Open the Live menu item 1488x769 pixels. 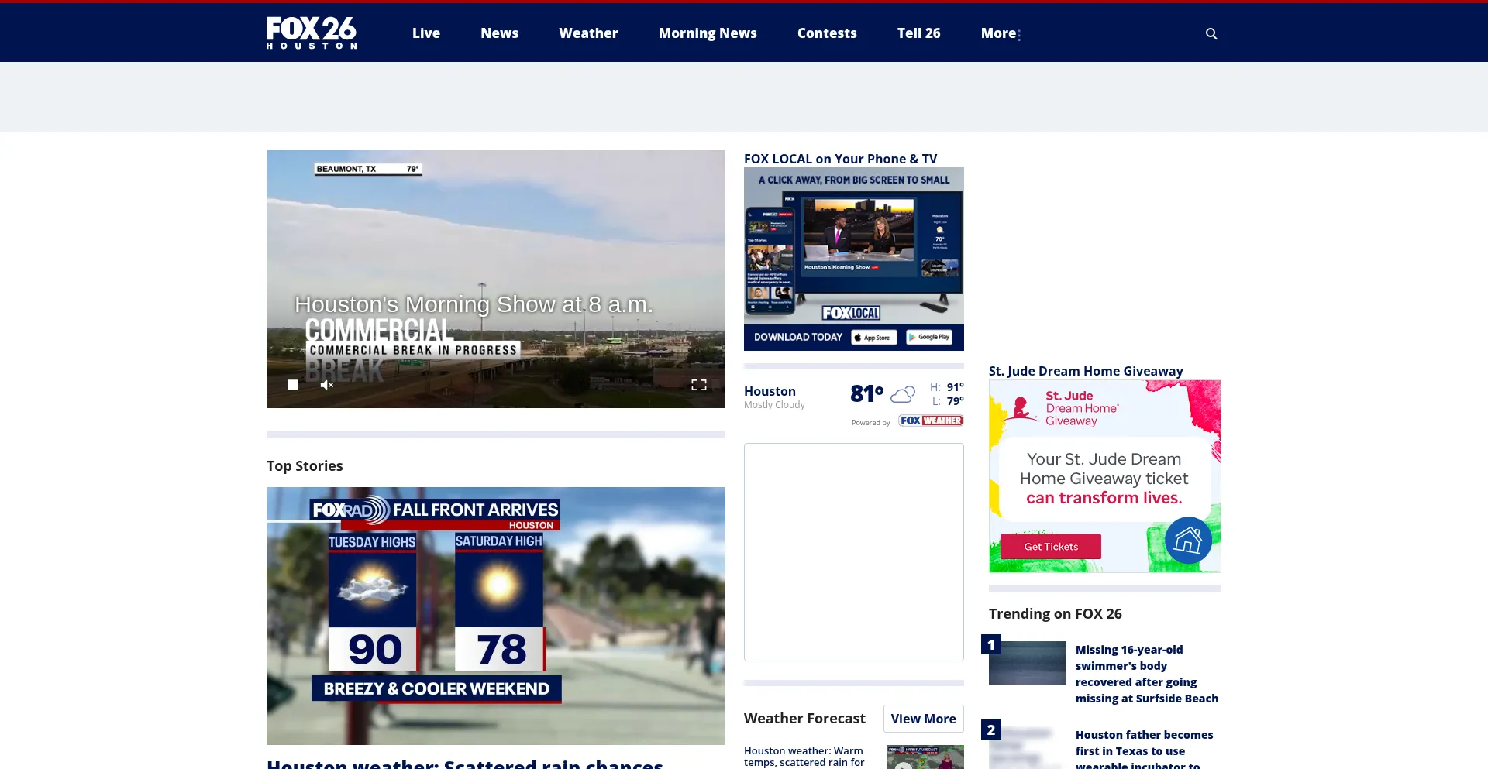(426, 33)
